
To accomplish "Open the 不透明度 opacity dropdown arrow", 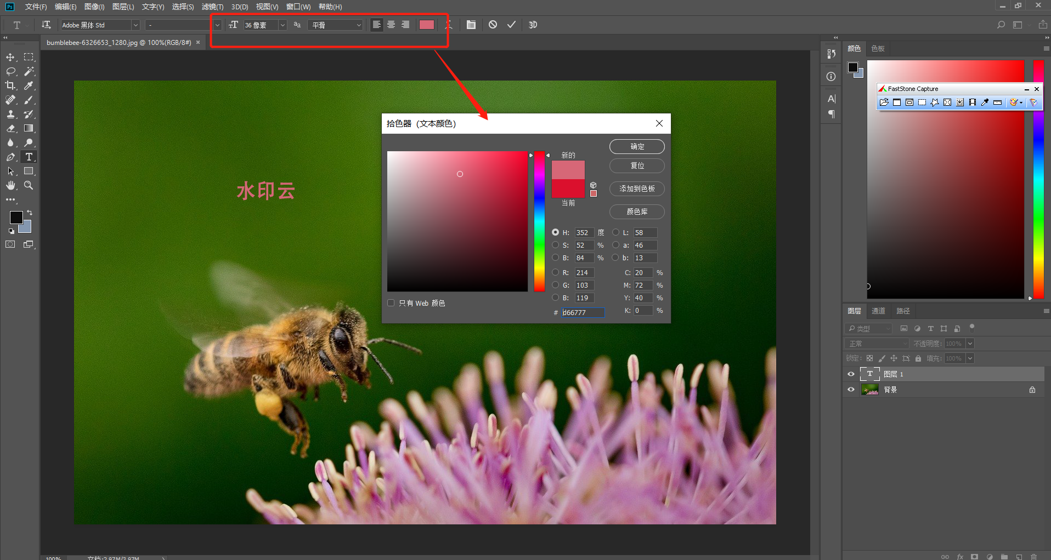I will 970,344.
